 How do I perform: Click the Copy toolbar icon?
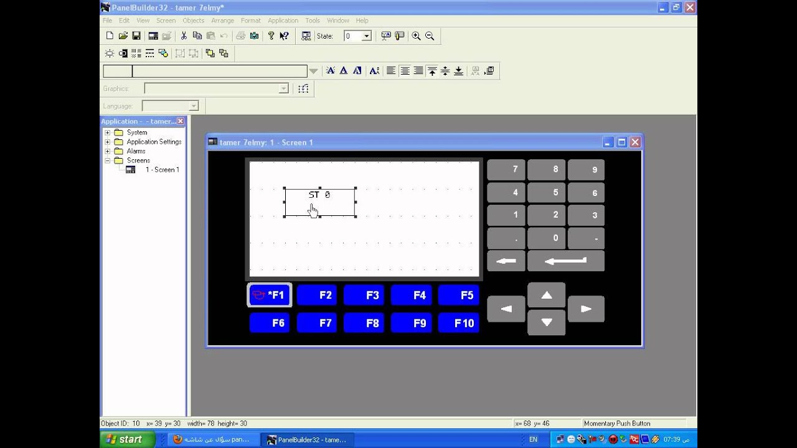pos(197,36)
